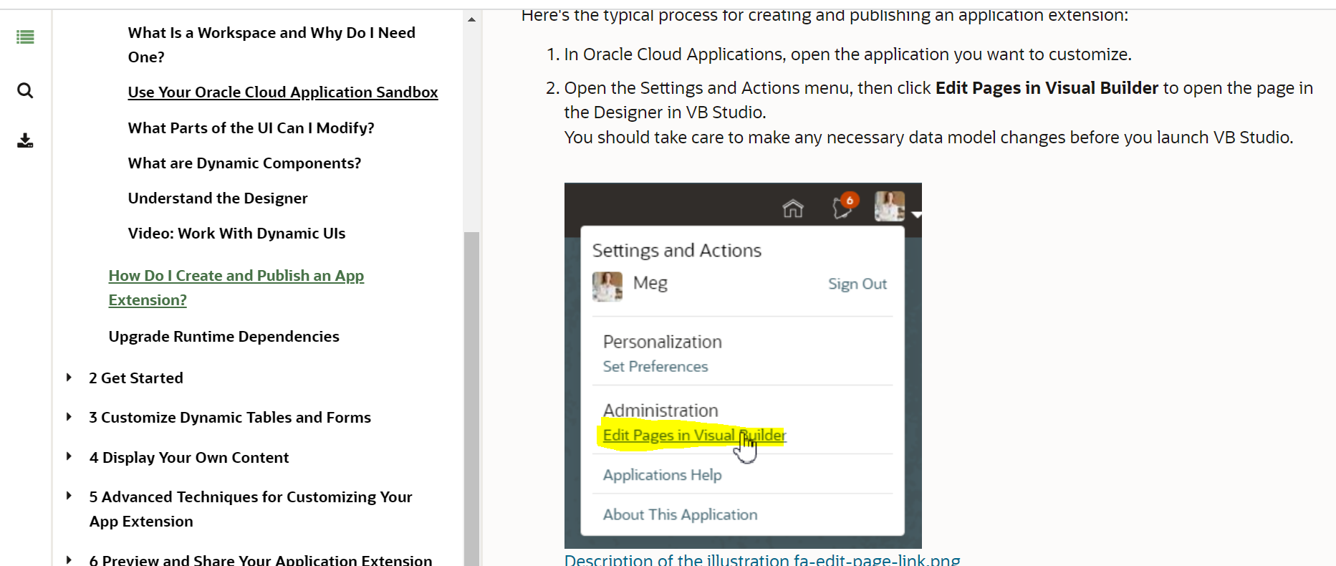
Task: Expand '6 Preview and Share' chapter arrow
Action: click(x=69, y=560)
